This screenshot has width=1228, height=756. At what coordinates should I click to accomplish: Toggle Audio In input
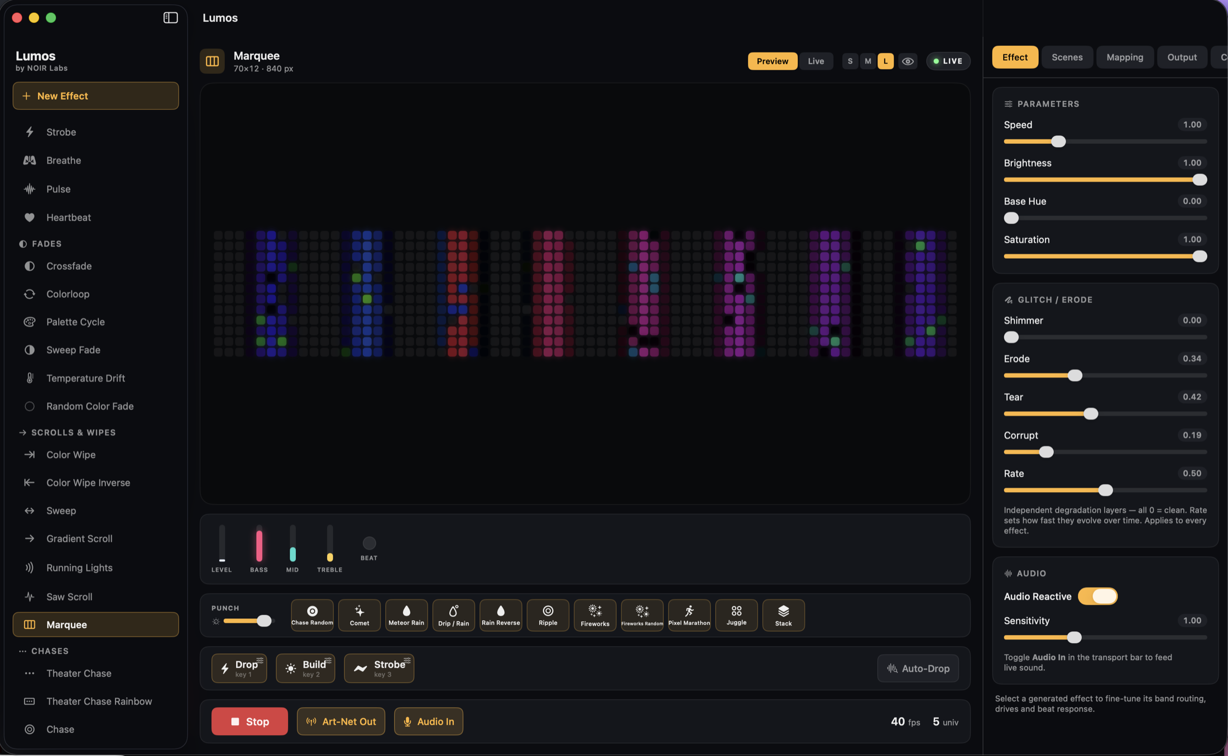[x=429, y=721]
